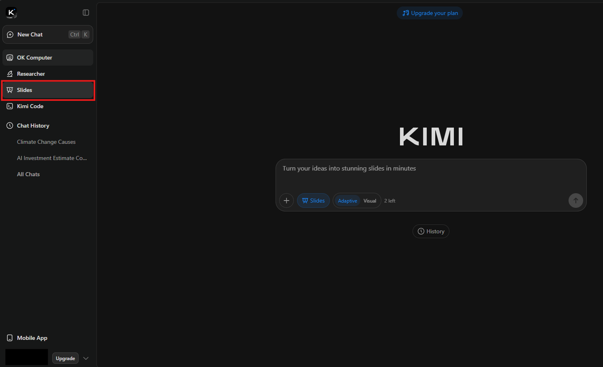Click the plus attachment icon in the prompt box
This screenshot has height=367, width=603.
pos(287,201)
